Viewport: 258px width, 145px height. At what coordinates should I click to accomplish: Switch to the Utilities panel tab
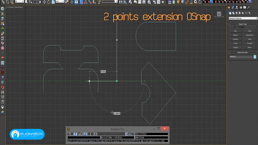pyautogui.click(x=249, y=8)
